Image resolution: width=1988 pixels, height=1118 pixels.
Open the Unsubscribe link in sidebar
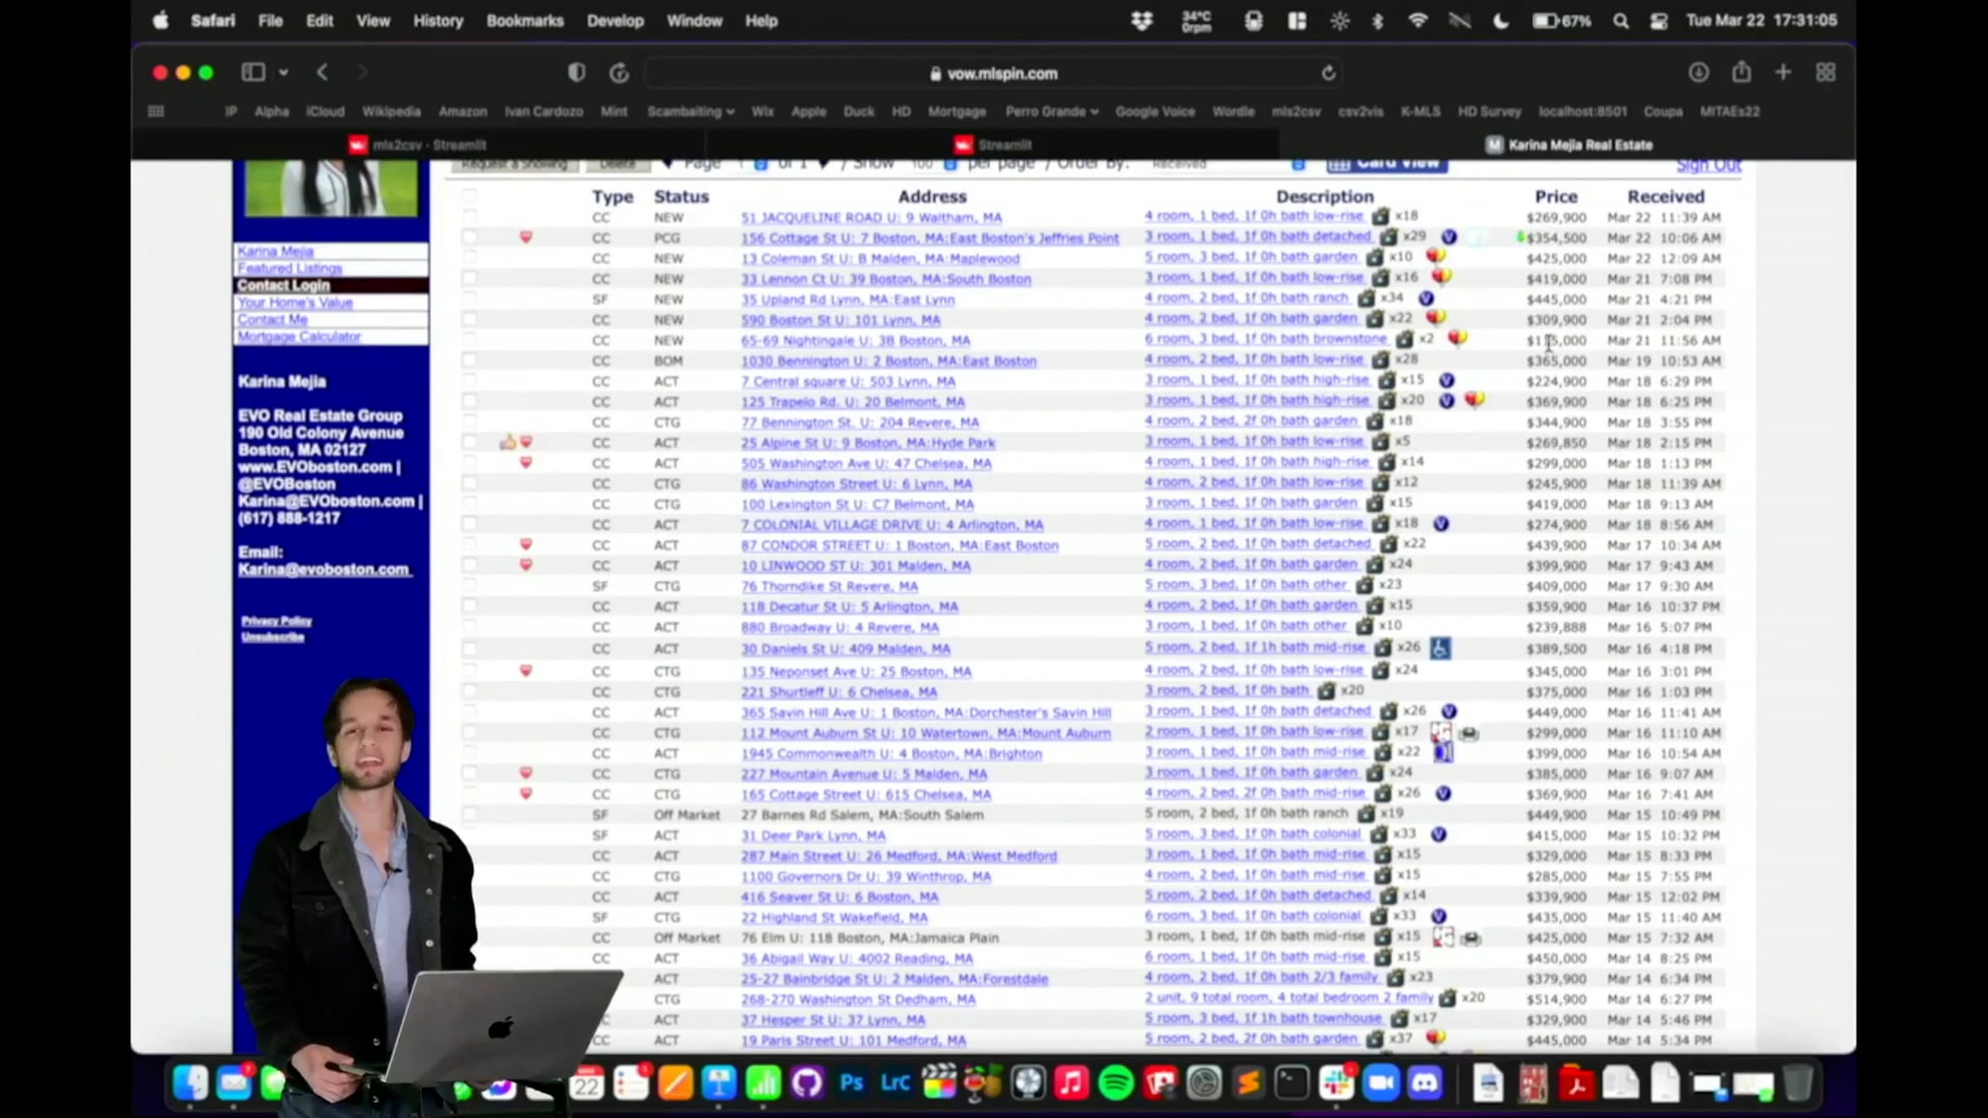pos(273,637)
